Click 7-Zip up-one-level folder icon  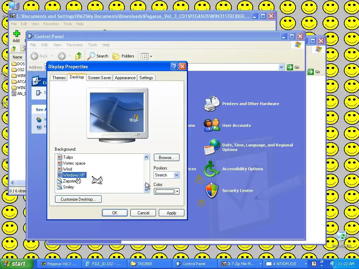[14, 49]
